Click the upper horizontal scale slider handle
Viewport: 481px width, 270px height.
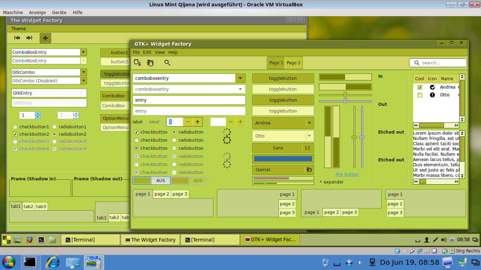[345, 95]
